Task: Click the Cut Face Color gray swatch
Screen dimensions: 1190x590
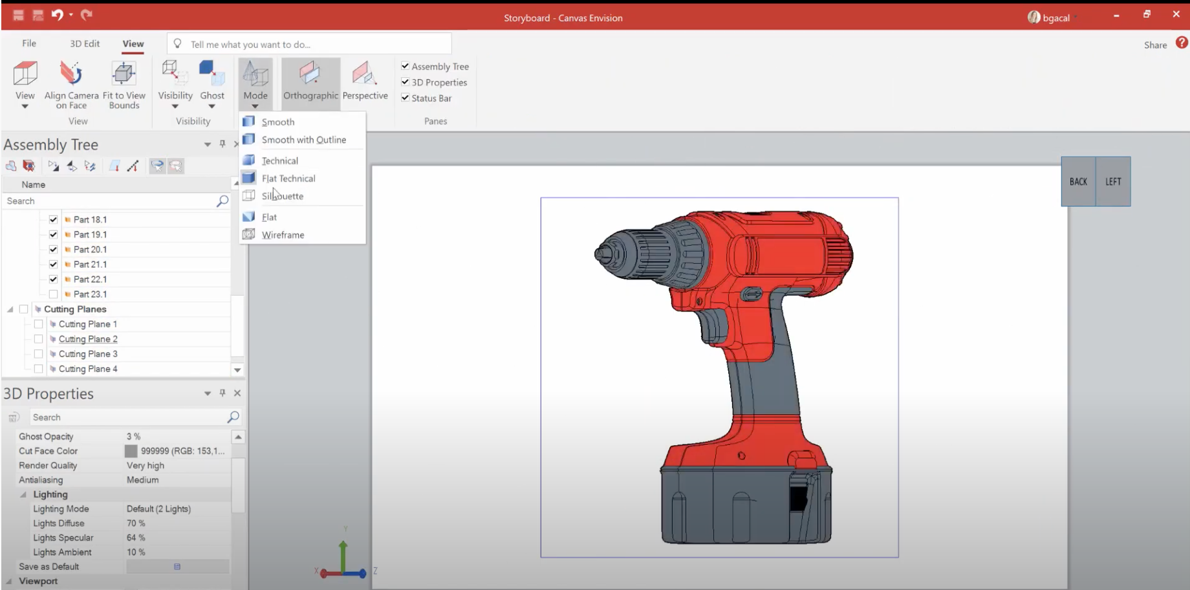Action: pos(131,451)
